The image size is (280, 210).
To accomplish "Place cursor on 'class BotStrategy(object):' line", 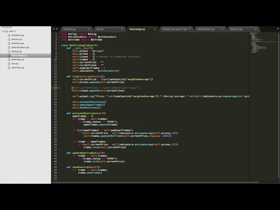I will [x=79, y=45].
